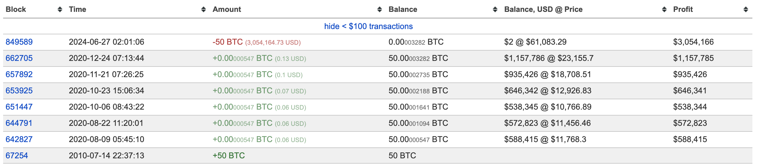Click the Time column header label
Image resolution: width=758 pixels, height=168 pixels.
pos(77,9)
